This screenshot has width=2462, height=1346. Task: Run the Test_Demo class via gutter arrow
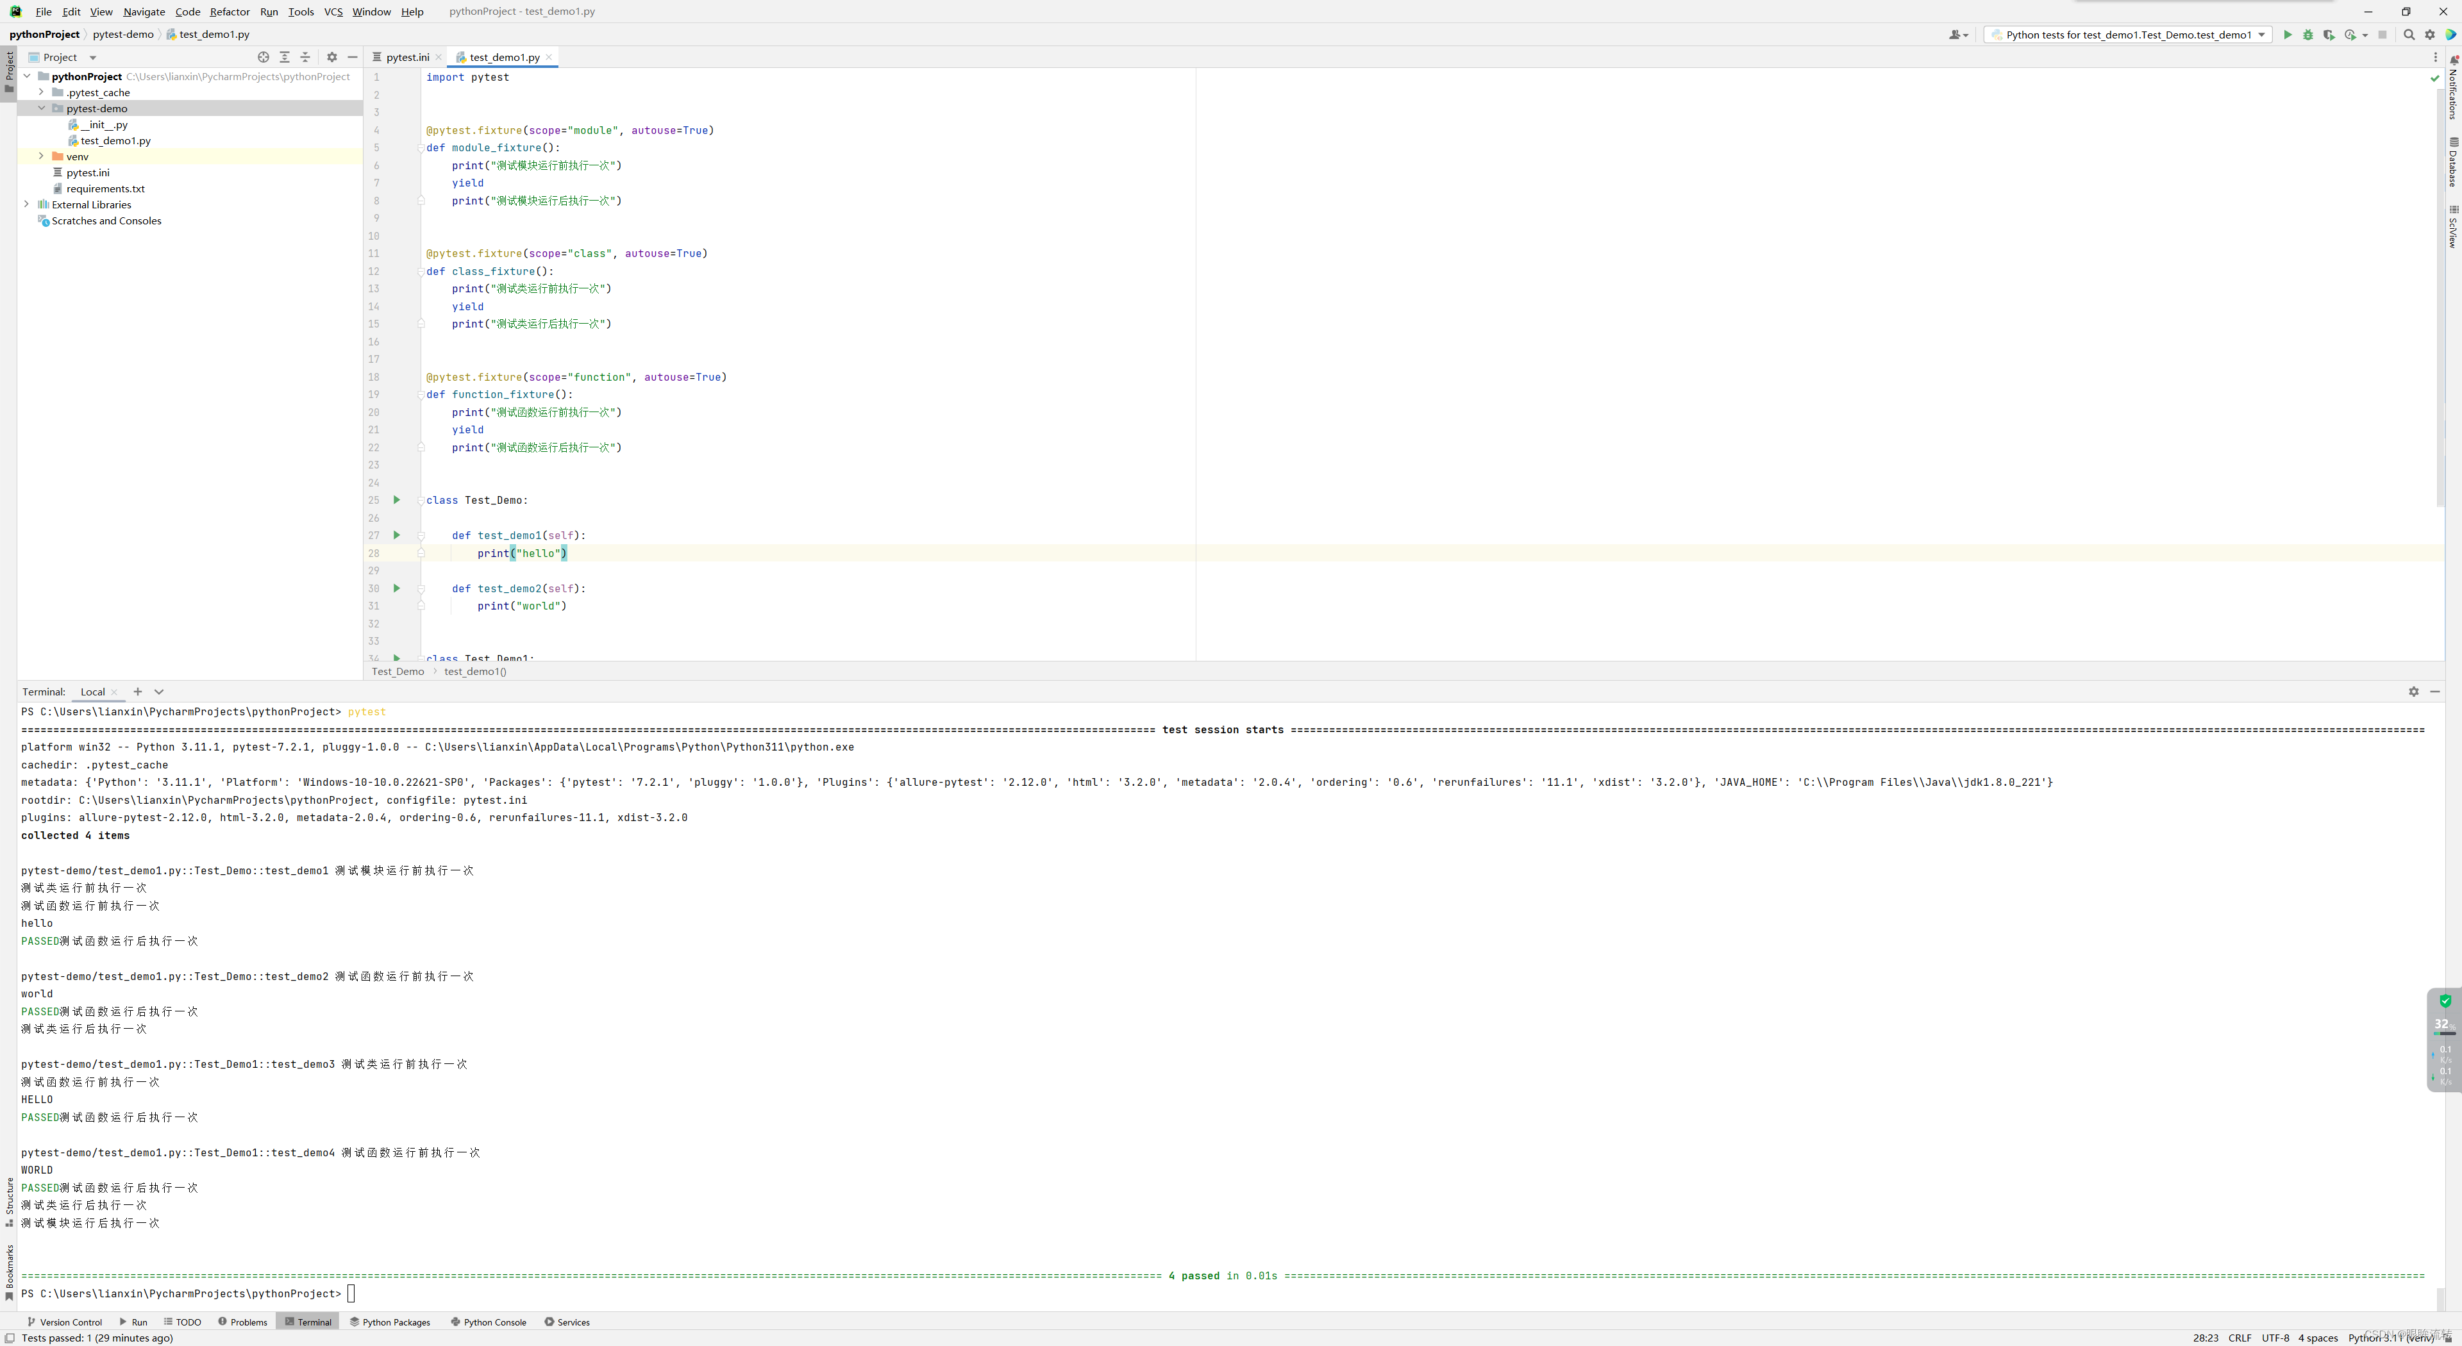[397, 499]
